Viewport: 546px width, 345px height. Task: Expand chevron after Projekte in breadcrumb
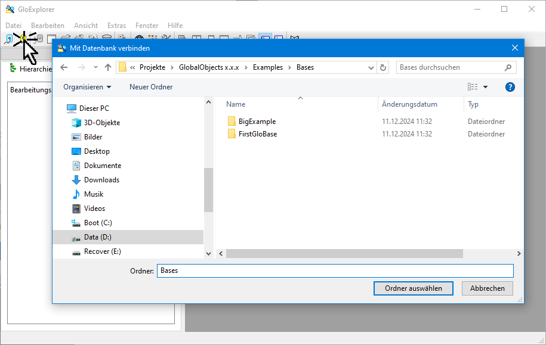pyautogui.click(x=172, y=67)
